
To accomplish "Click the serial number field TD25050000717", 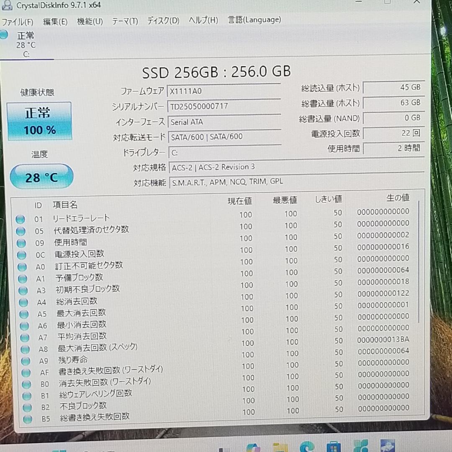I will [225, 106].
